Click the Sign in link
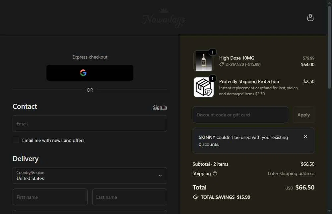332x214 pixels. click(160, 107)
